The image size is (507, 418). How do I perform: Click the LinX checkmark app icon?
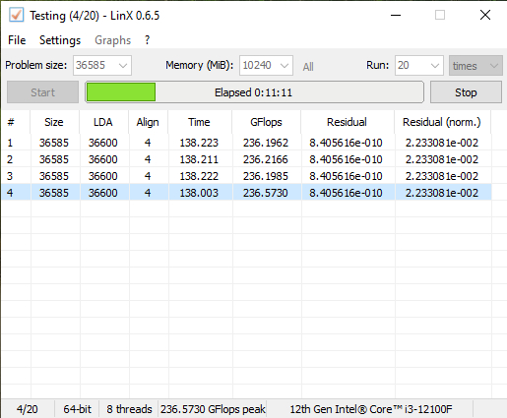coord(16,15)
